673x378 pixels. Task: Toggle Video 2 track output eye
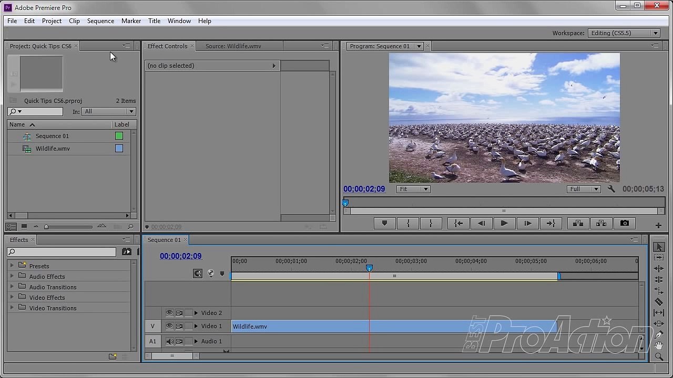coord(169,313)
